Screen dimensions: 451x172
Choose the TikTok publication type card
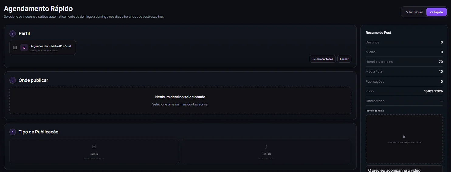pos(267,152)
